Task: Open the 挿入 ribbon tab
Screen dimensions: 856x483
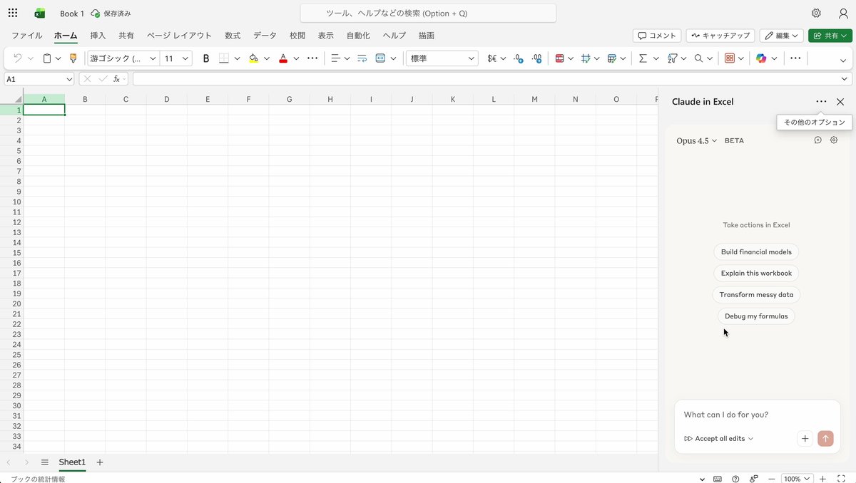Action: pos(98,36)
